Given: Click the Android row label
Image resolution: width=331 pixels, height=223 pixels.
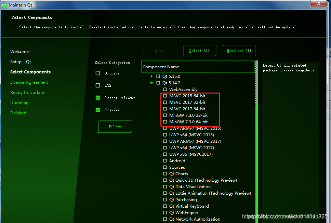Looking at the screenshot, I should 177,161.
